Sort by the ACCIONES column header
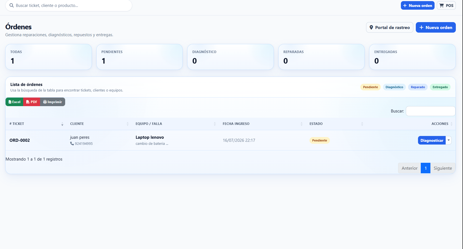 click(x=411, y=124)
